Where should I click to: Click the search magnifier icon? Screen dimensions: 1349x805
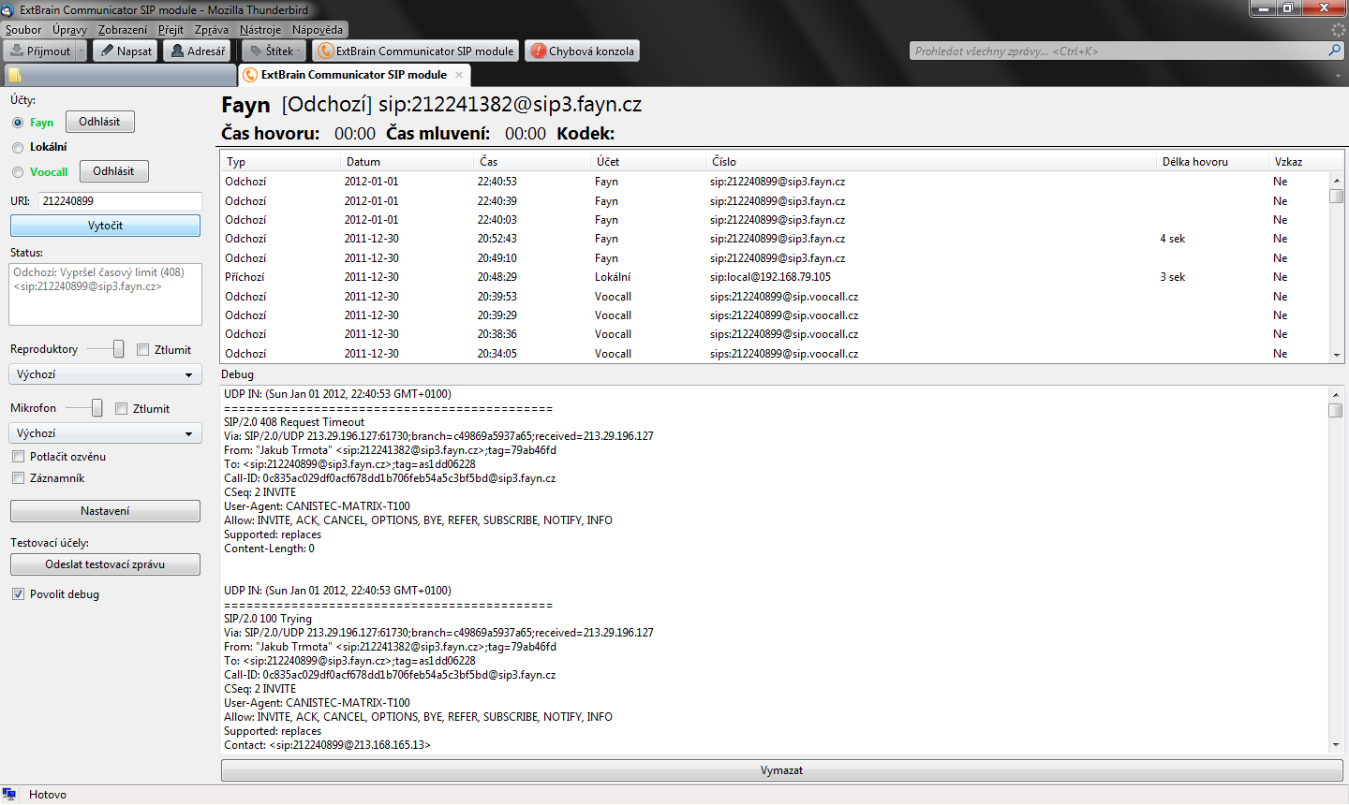coord(1335,51)
